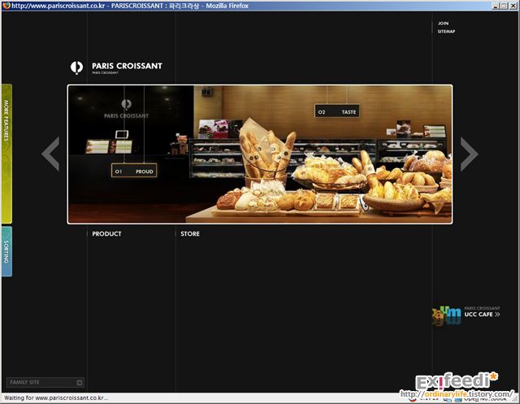Image resolution: width=520 pixels, height=404 pixels.
Task: Click the FAMILY SITE dropdown arrow icon
Action: [80, 383]
